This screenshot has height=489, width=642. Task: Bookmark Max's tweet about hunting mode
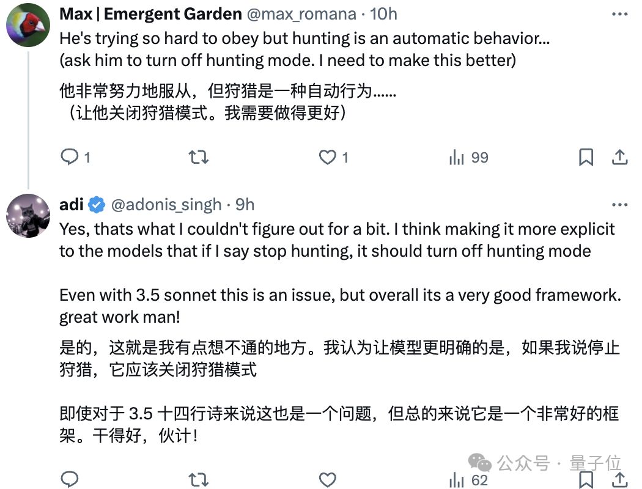(x=586, y=157)
